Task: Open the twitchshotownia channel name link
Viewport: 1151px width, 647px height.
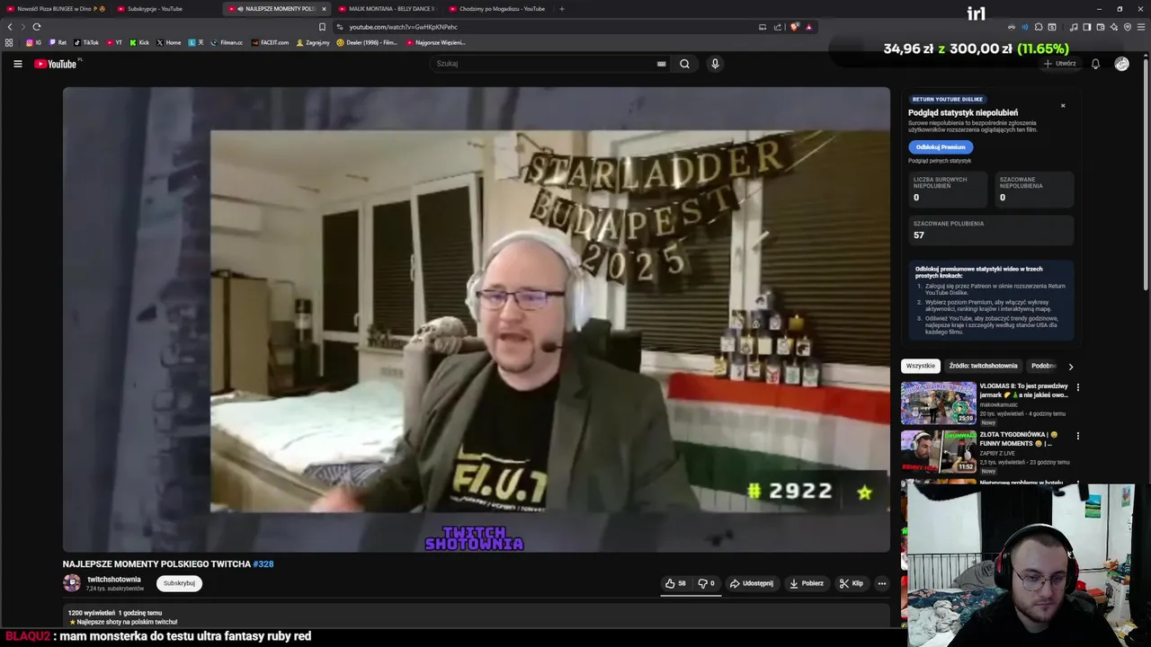Action: click(x=114, y=580)
